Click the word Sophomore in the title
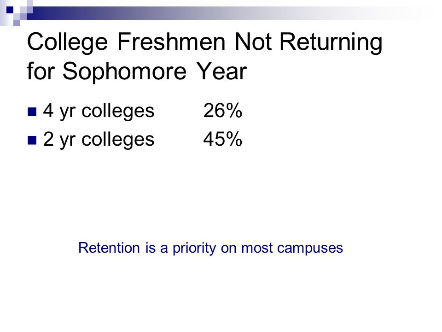This screenshot has height=332, width=442. click(x=124, y=72)
